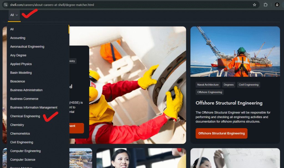The width and height of the screenshot is (284, 168).
Task: Click the Offshore Engineering tag
Action: [209, 92]
